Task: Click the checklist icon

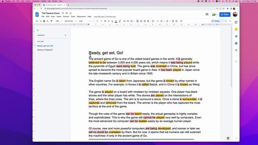Action: pyautogui.click(x=158, y=21)
